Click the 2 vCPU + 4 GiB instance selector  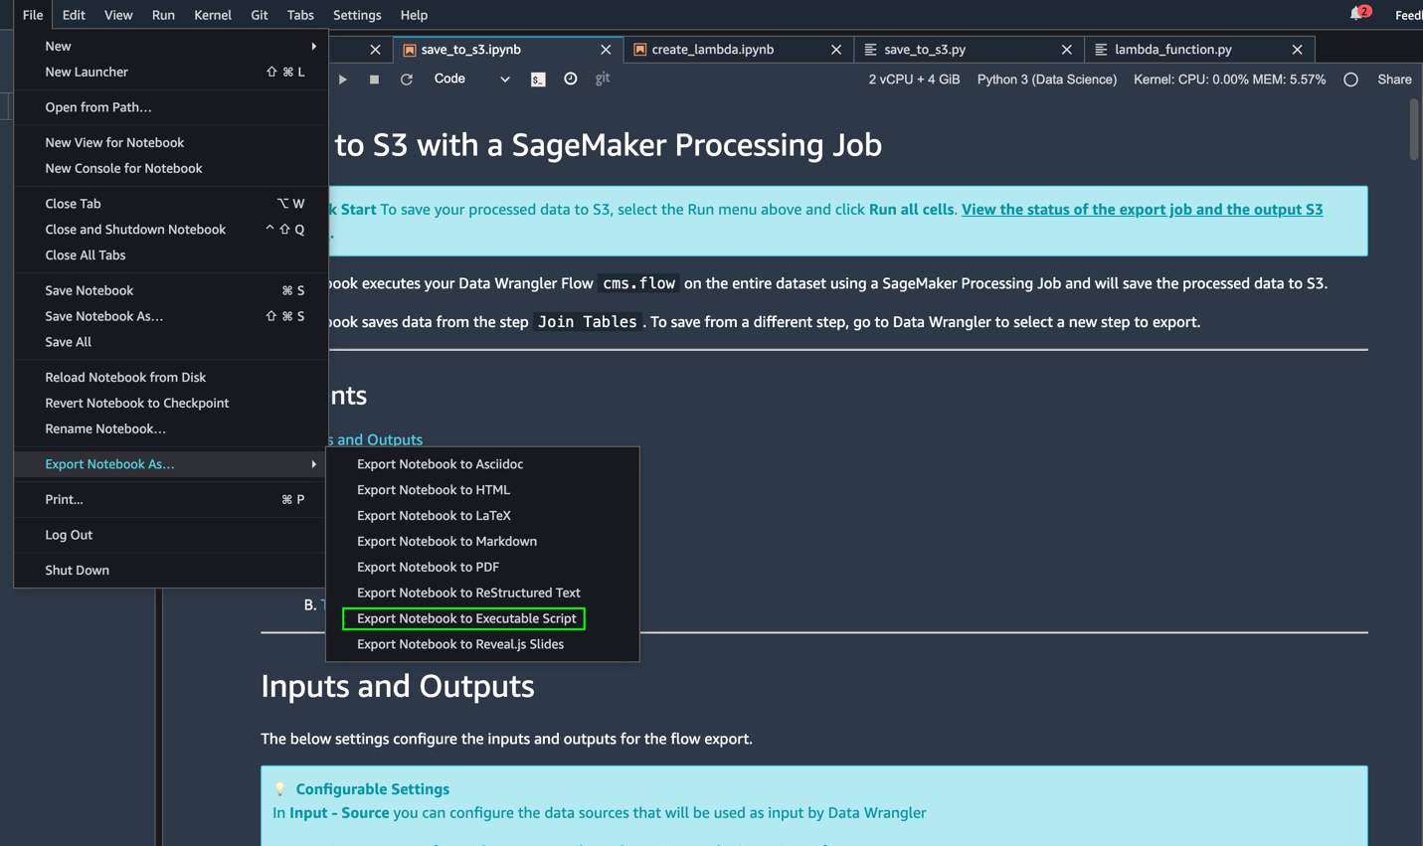coord(914,80)
